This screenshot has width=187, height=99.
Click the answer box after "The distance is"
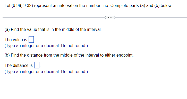pyautogui.click(x=37, y=65)
